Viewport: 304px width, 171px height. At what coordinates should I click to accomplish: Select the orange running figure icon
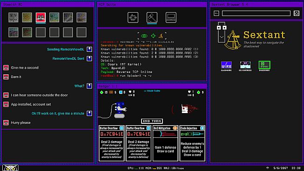161,36
